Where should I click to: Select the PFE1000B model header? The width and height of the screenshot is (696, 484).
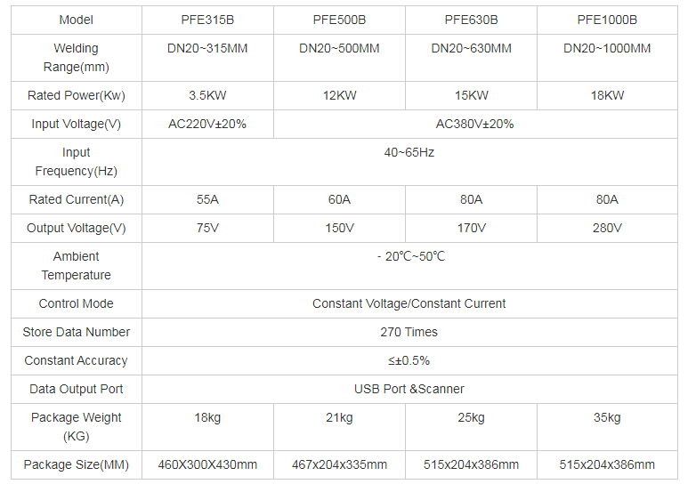click(x=607, y=20)
